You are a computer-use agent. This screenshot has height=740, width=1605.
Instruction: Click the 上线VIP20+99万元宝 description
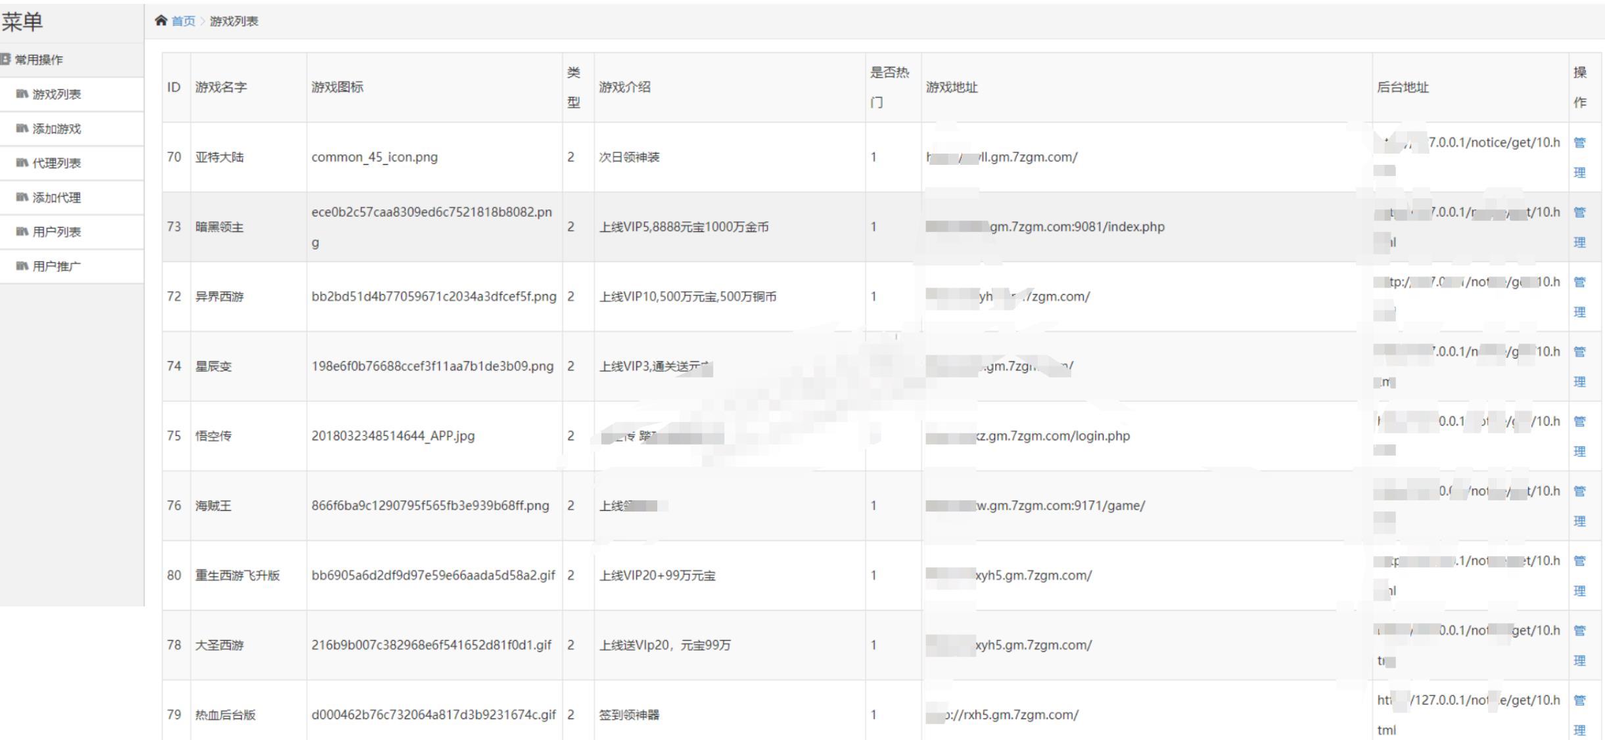[x=657, y=575]
